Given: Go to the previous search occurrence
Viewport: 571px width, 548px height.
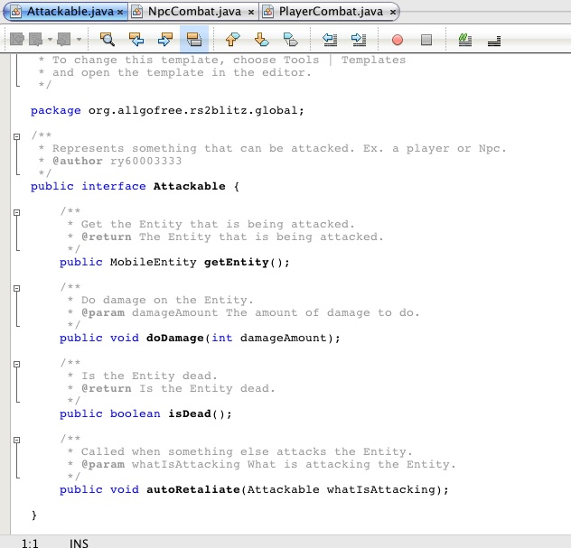Looking at the screenshot, I should coord(136,39).
